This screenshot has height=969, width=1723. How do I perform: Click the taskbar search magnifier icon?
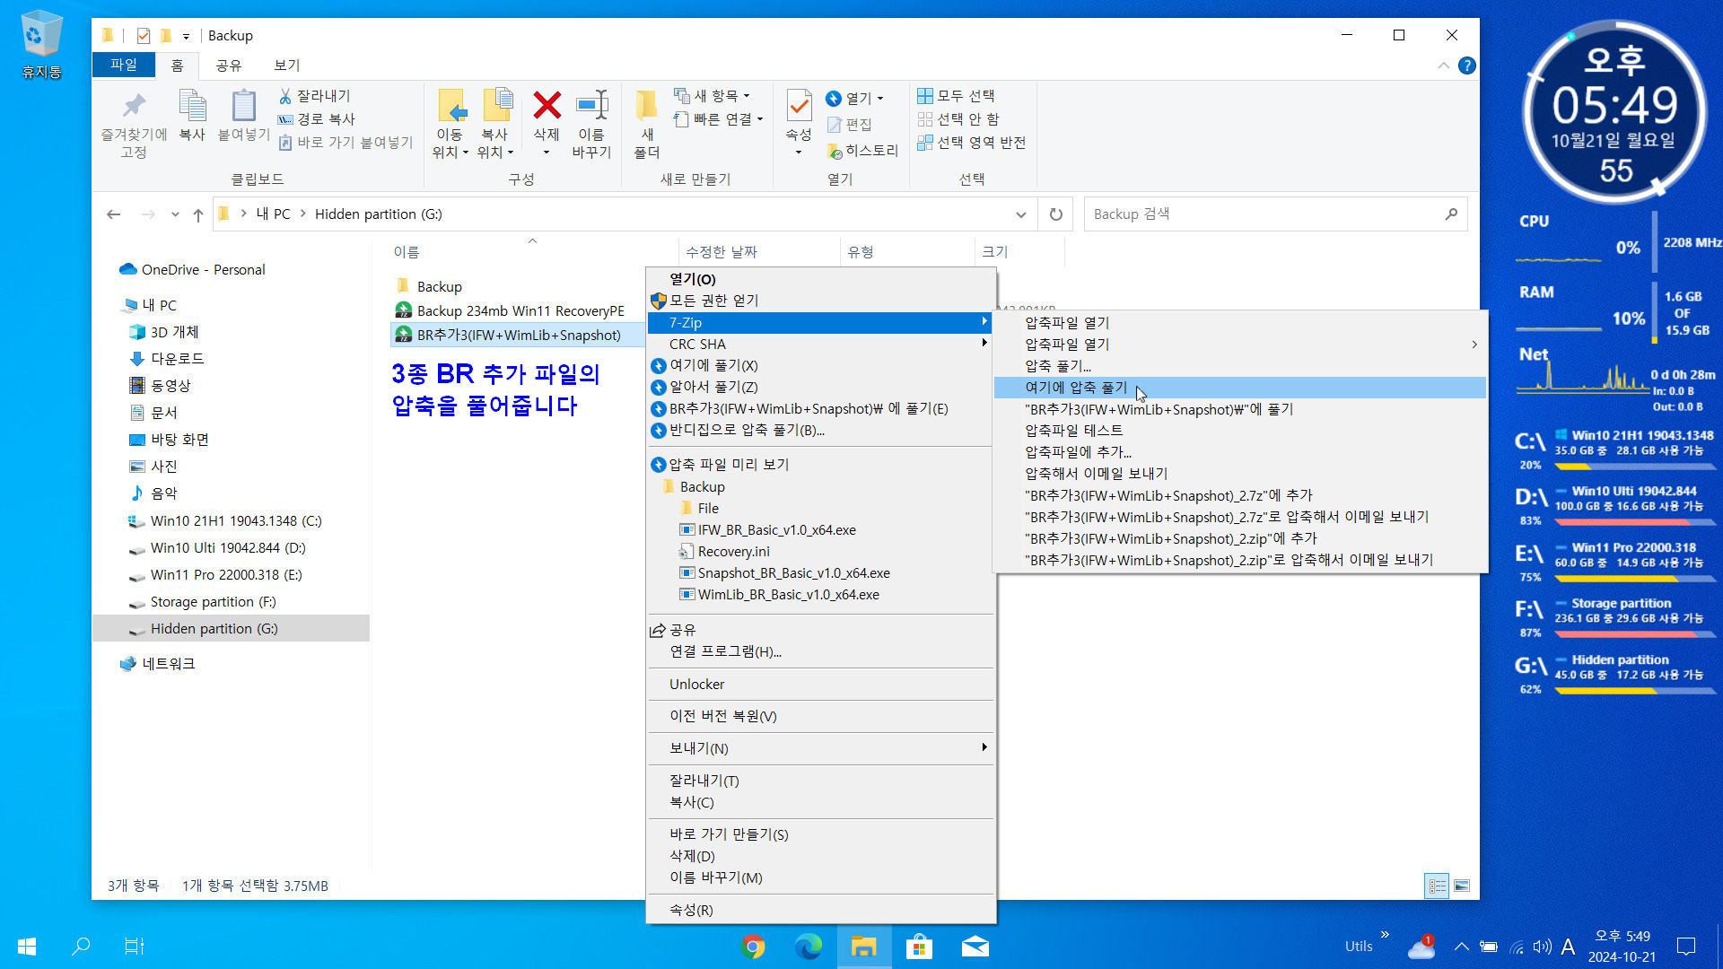point(81,947)
